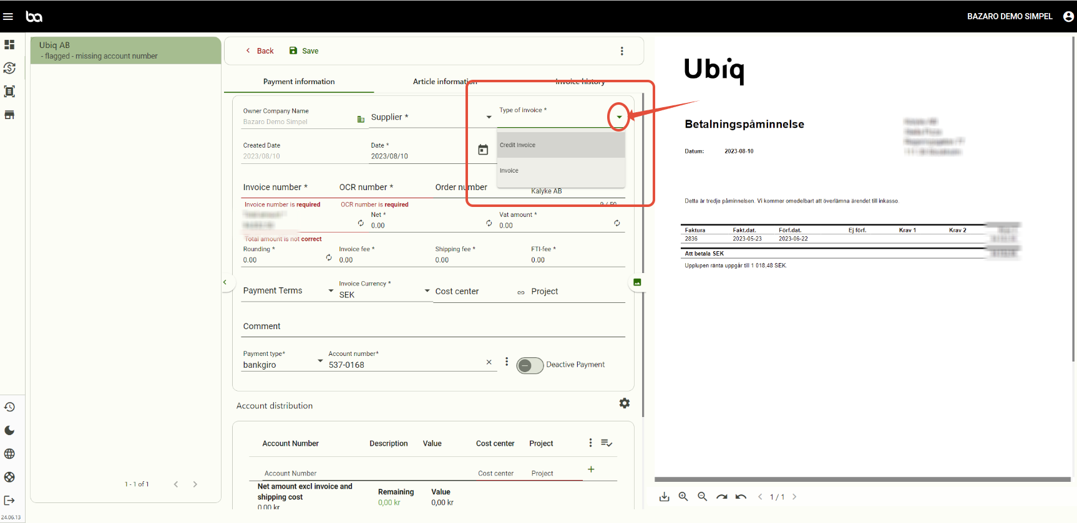Switch to Payment information tab

pos(299,82)
